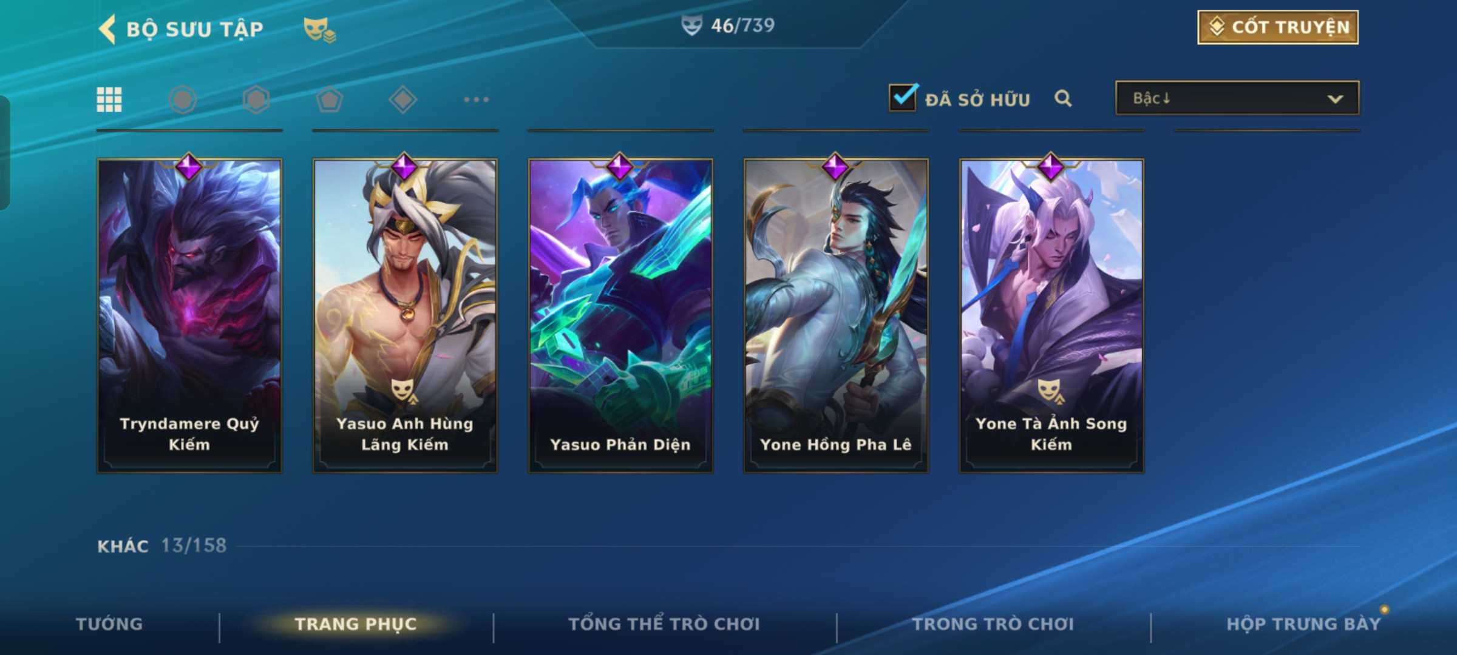Filter by the pentagon rarity icon

[x=330, y=99]
